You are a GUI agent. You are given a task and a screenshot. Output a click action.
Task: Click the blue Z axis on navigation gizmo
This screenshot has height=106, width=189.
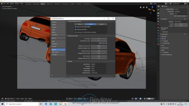tap(152, 7)
